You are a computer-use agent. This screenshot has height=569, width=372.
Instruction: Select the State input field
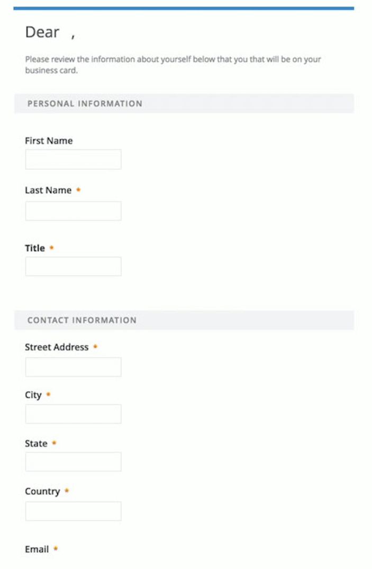[73, 462]
